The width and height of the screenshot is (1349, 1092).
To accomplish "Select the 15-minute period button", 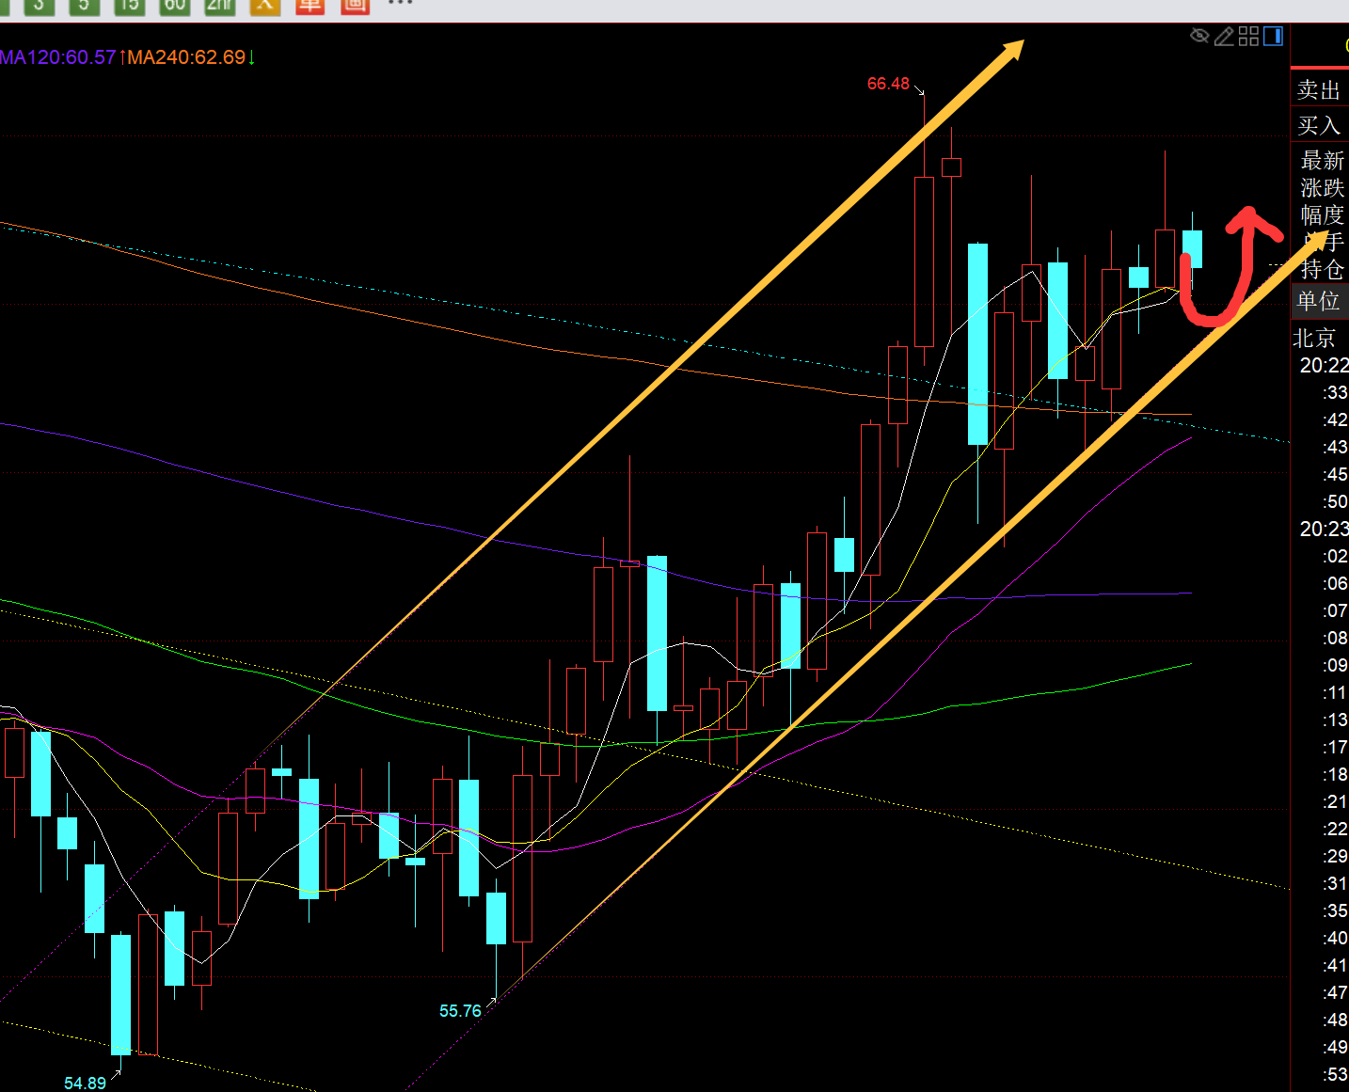I will click(x=129, y=6).
